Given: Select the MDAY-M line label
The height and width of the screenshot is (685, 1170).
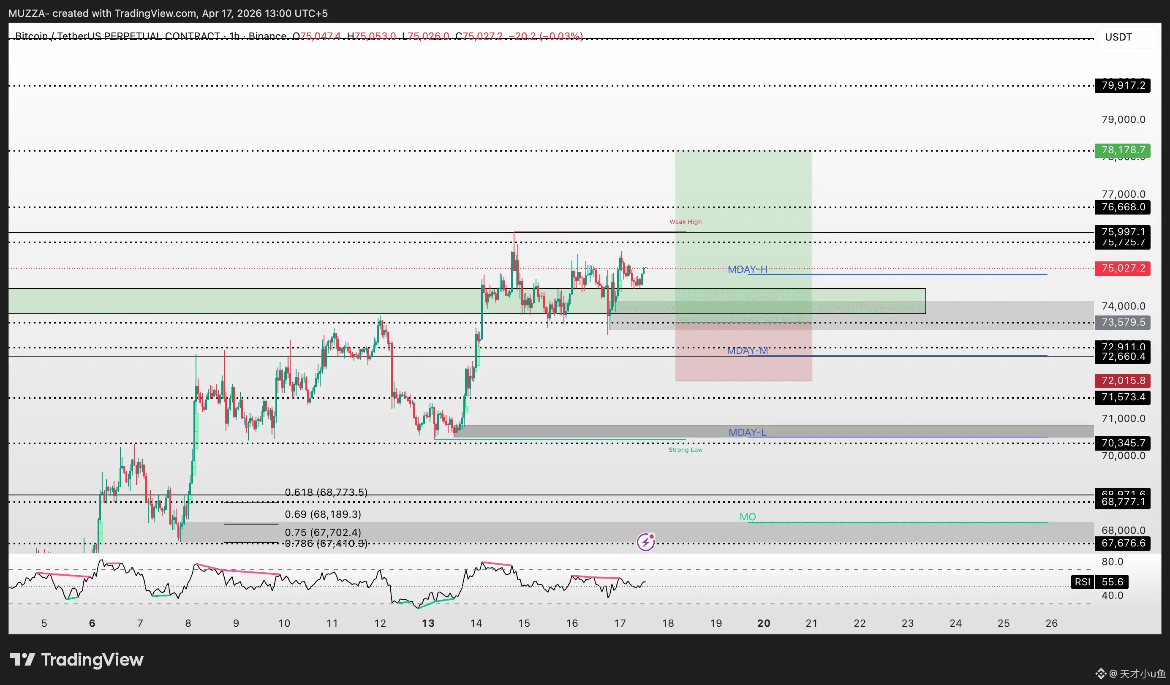Looking at the screenshot, I should [747, 351].
